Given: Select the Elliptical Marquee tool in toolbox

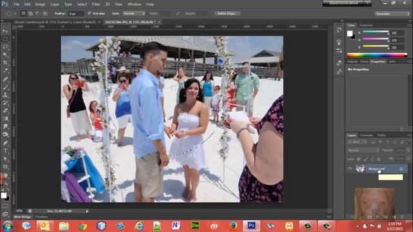Looking at the screenshot, I should pos(5,39).
